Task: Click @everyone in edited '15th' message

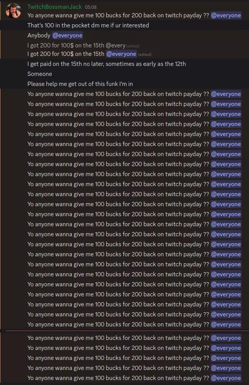Action: pos(121,54)
